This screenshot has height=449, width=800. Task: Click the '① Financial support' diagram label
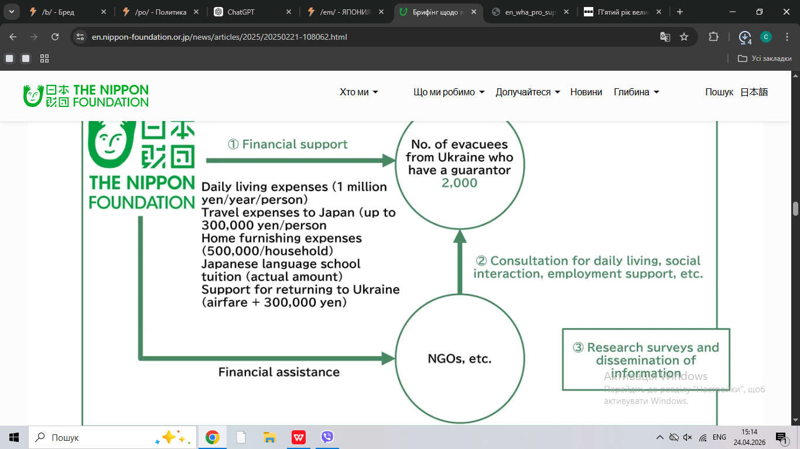pos(288,144)
